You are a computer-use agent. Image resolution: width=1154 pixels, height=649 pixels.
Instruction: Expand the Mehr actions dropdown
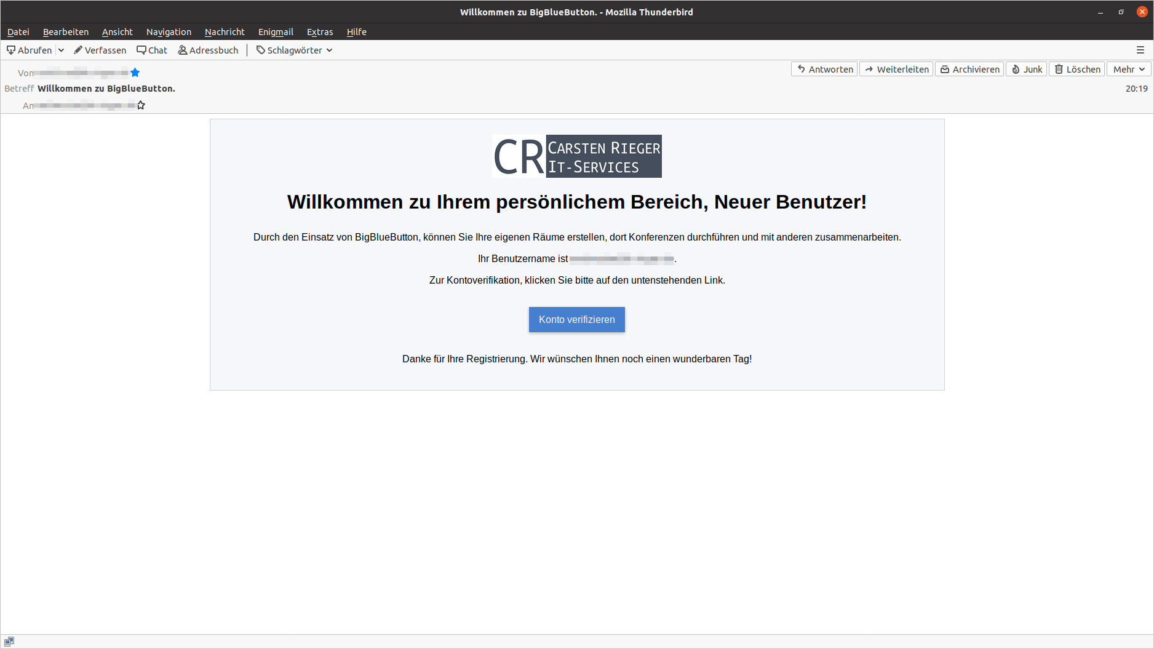click(1129, 70)
